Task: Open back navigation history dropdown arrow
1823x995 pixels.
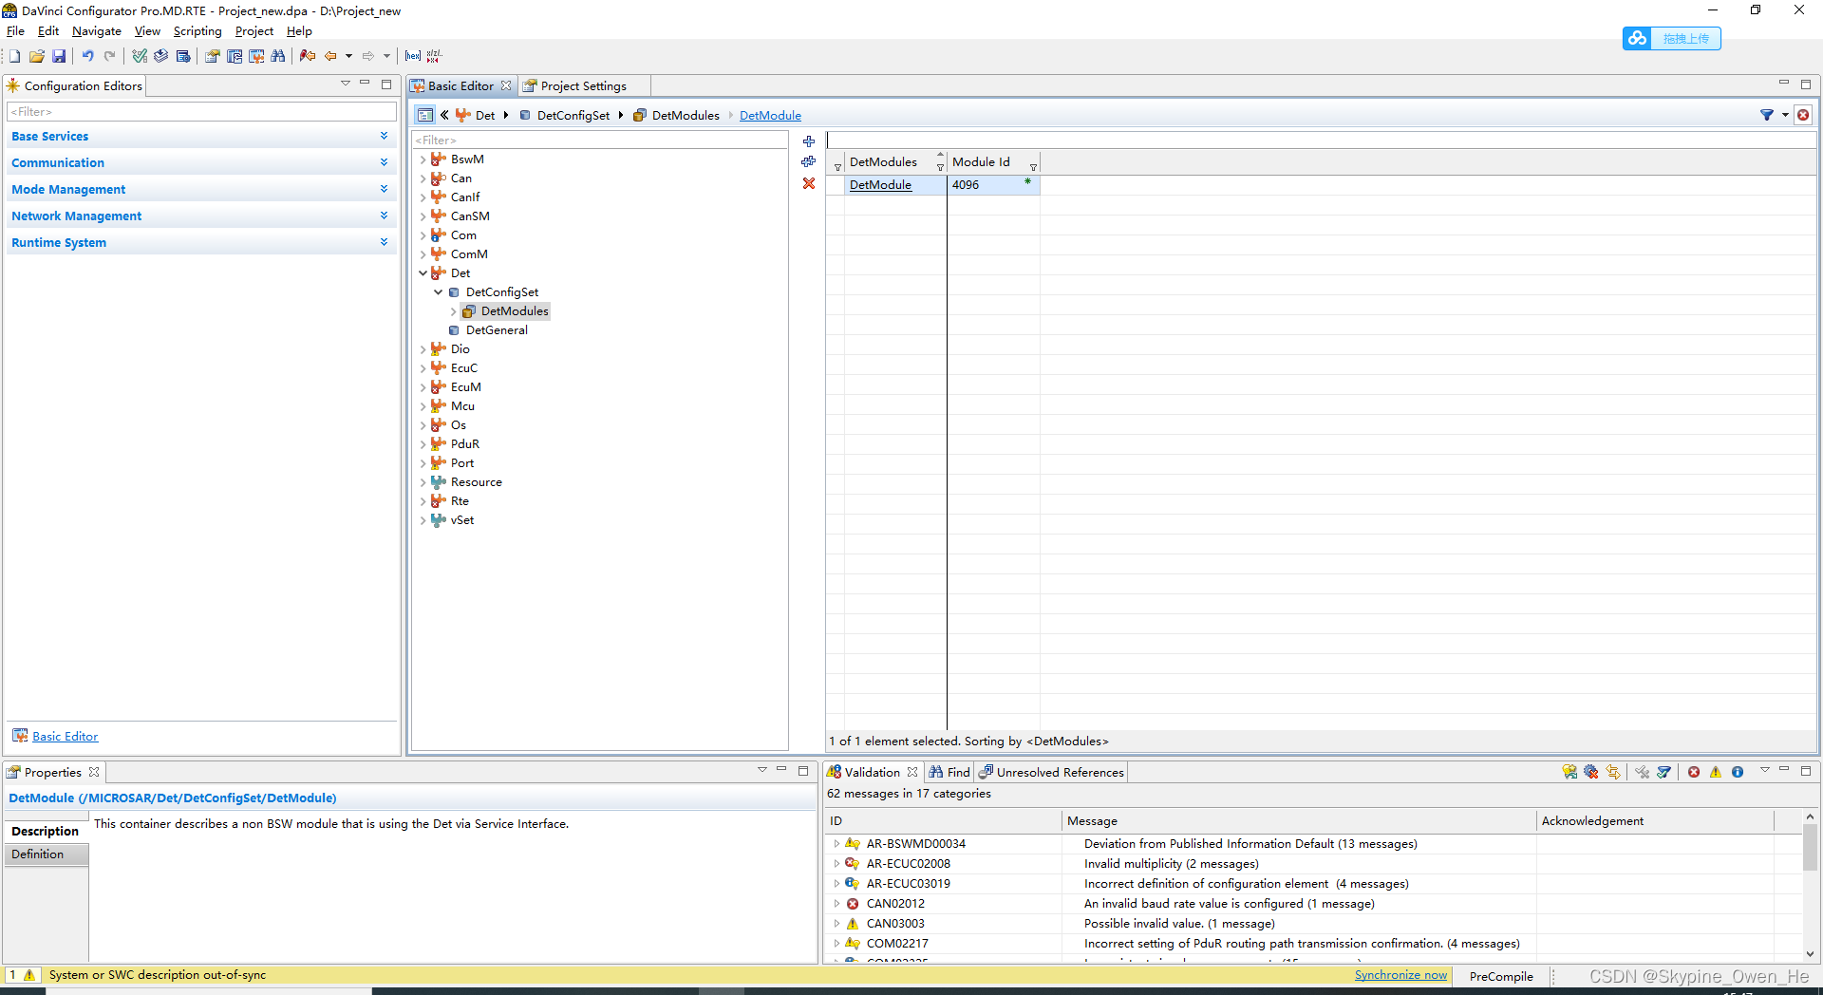Action: click(x=348, y=56)
